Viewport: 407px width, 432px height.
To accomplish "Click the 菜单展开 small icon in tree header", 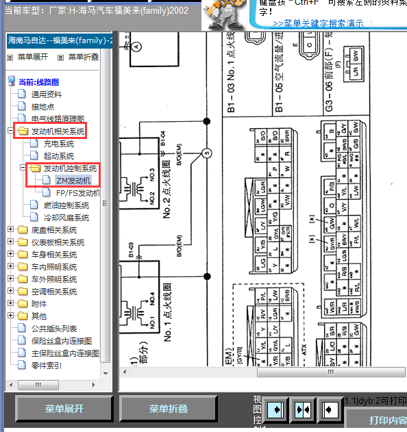I will pyautogui.click(x=10, y=58).
